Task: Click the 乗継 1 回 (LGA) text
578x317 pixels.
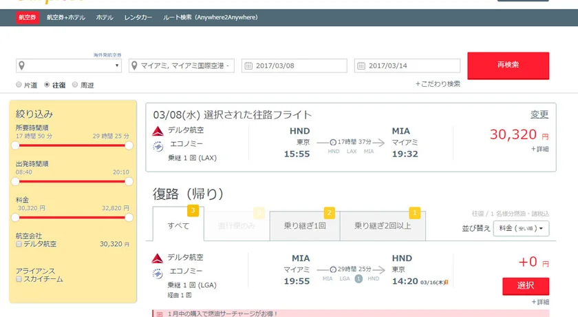Action: coord(192,285)
